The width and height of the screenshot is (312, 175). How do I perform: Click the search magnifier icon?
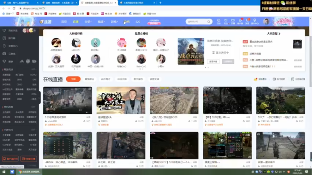pos(209,21)
